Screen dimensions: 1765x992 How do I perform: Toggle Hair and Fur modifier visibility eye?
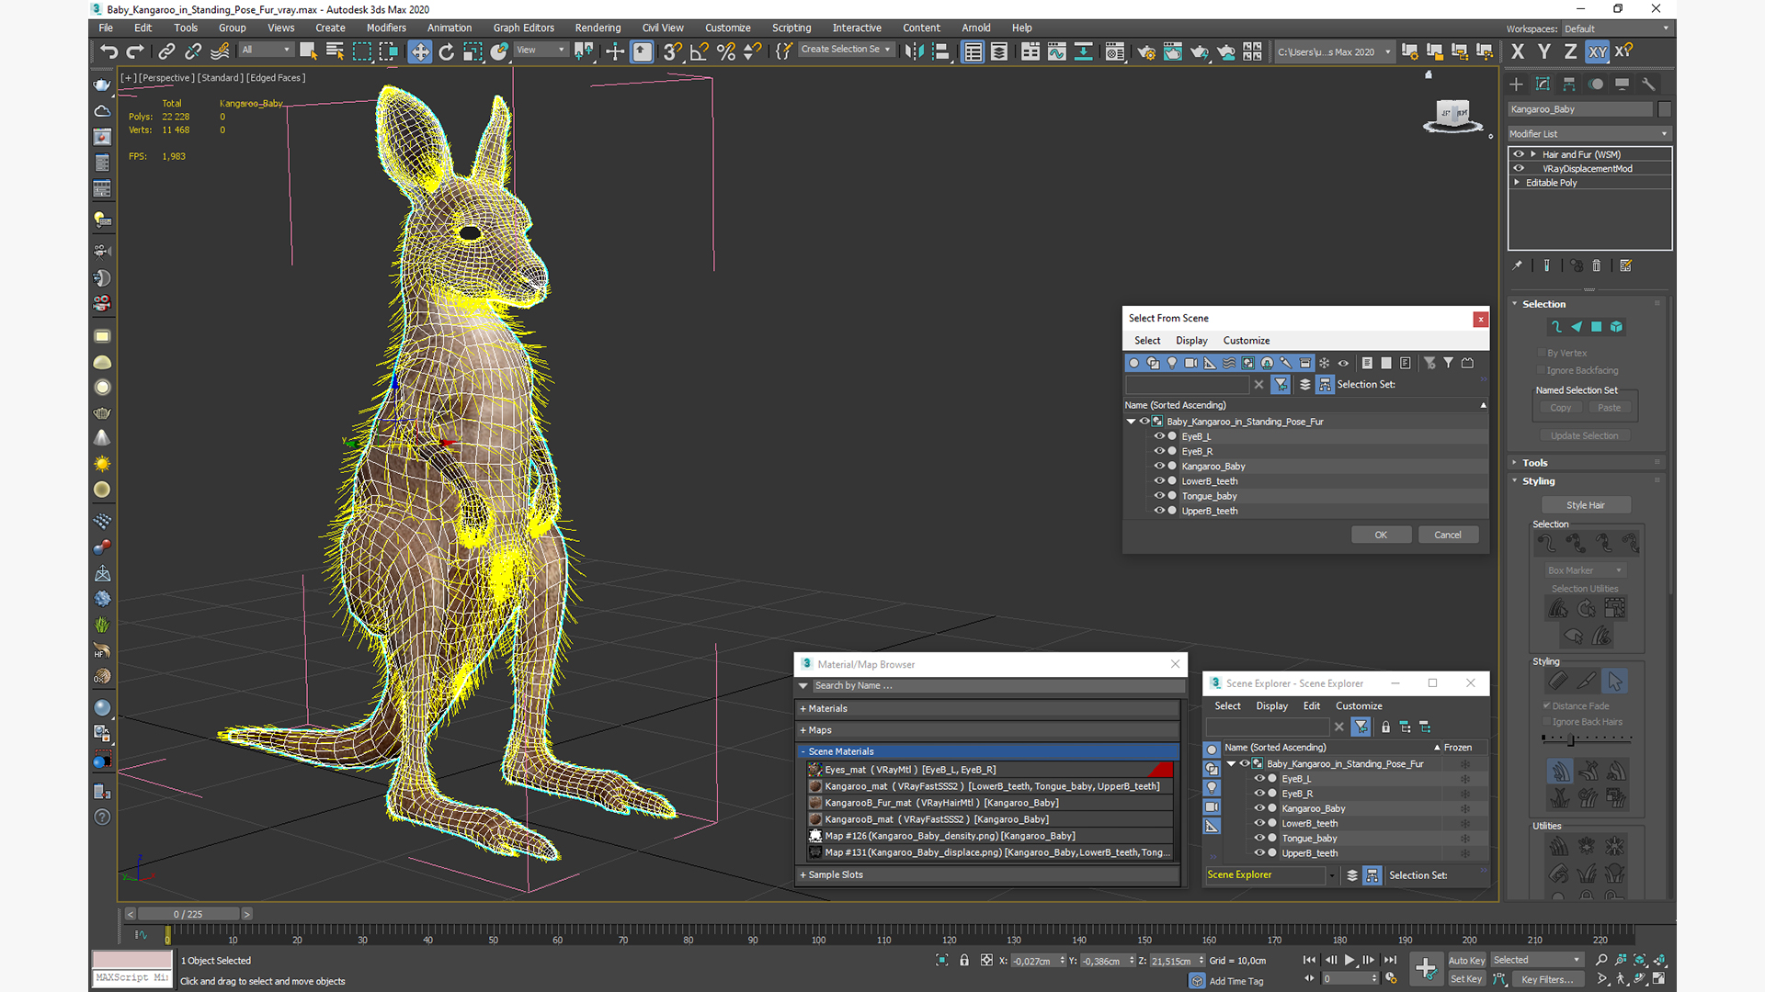click(1519, 154)
